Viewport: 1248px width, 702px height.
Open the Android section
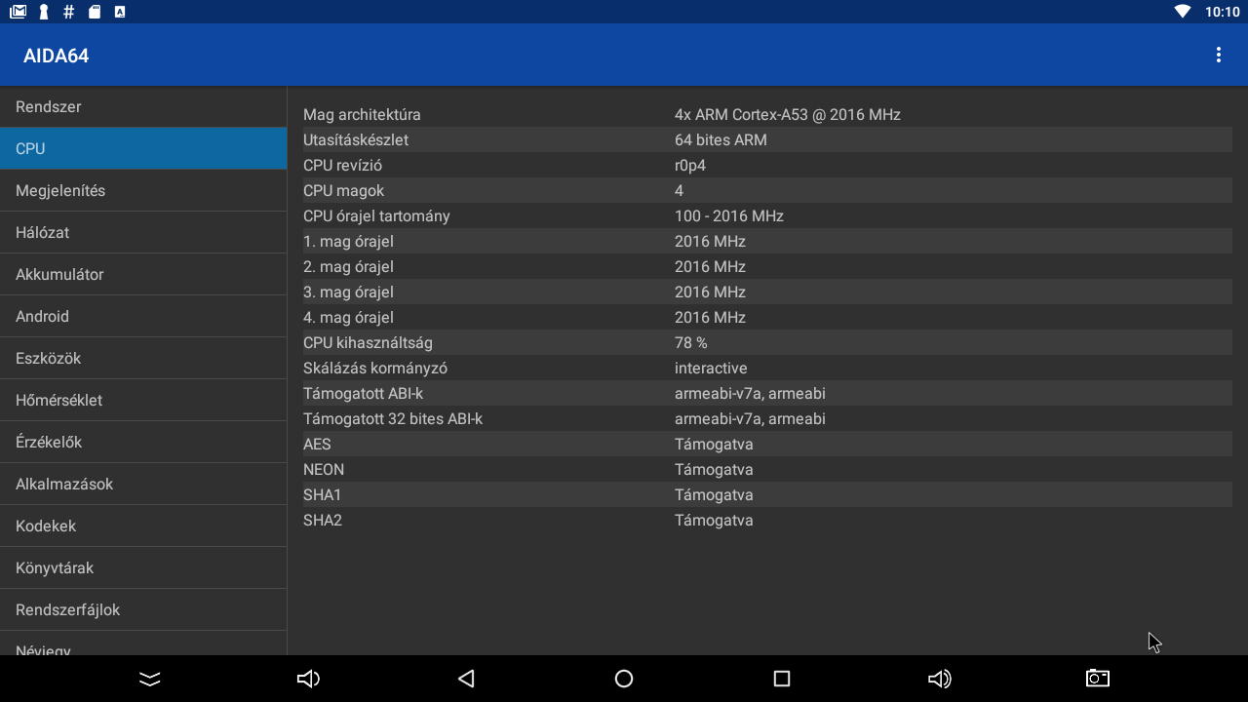143,316
